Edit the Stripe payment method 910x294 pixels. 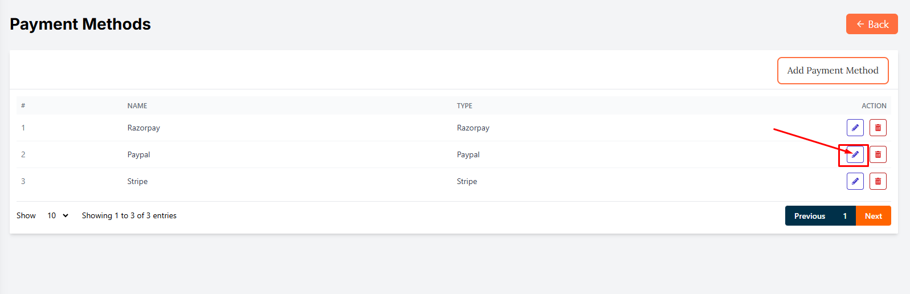click(x=855, y=181)
